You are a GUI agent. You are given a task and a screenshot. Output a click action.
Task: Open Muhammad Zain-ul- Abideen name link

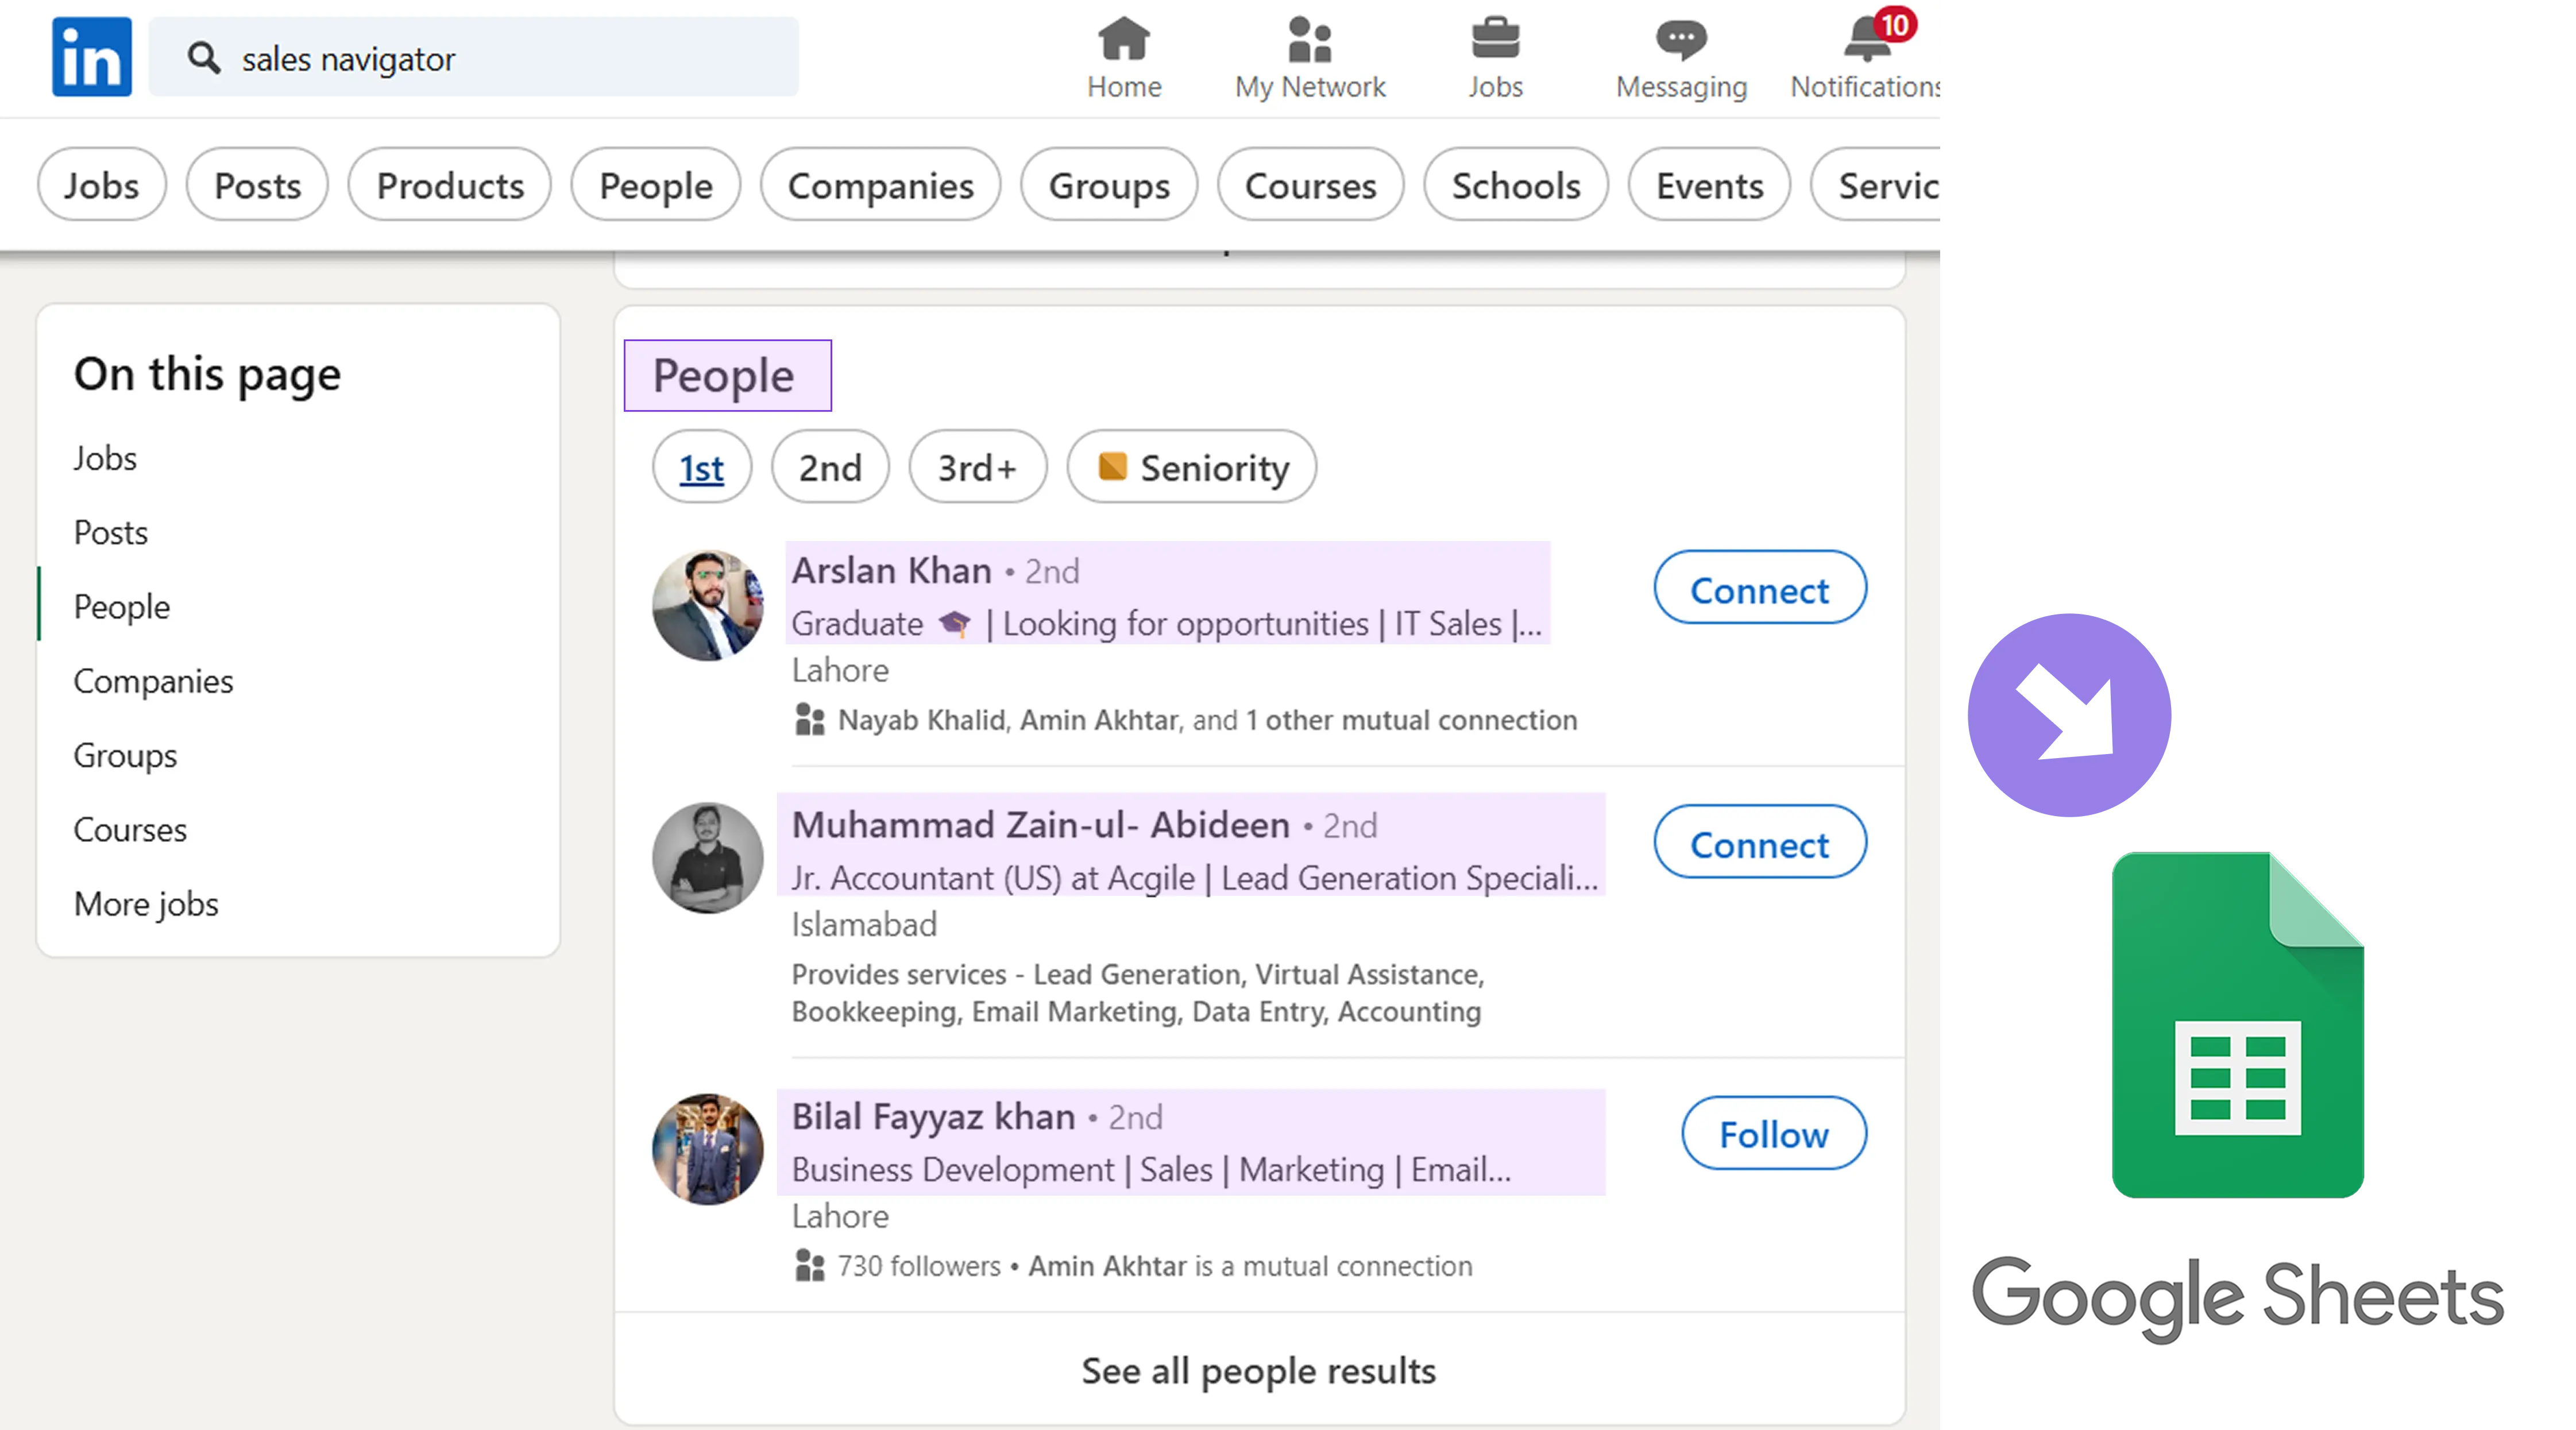click(x=1041, y=825)
